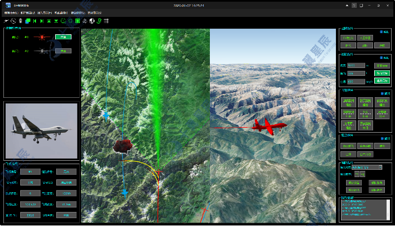Screen dimensions: 395x226
Task: Click the gray button beside aircraft #2
Action: (62, 51)
